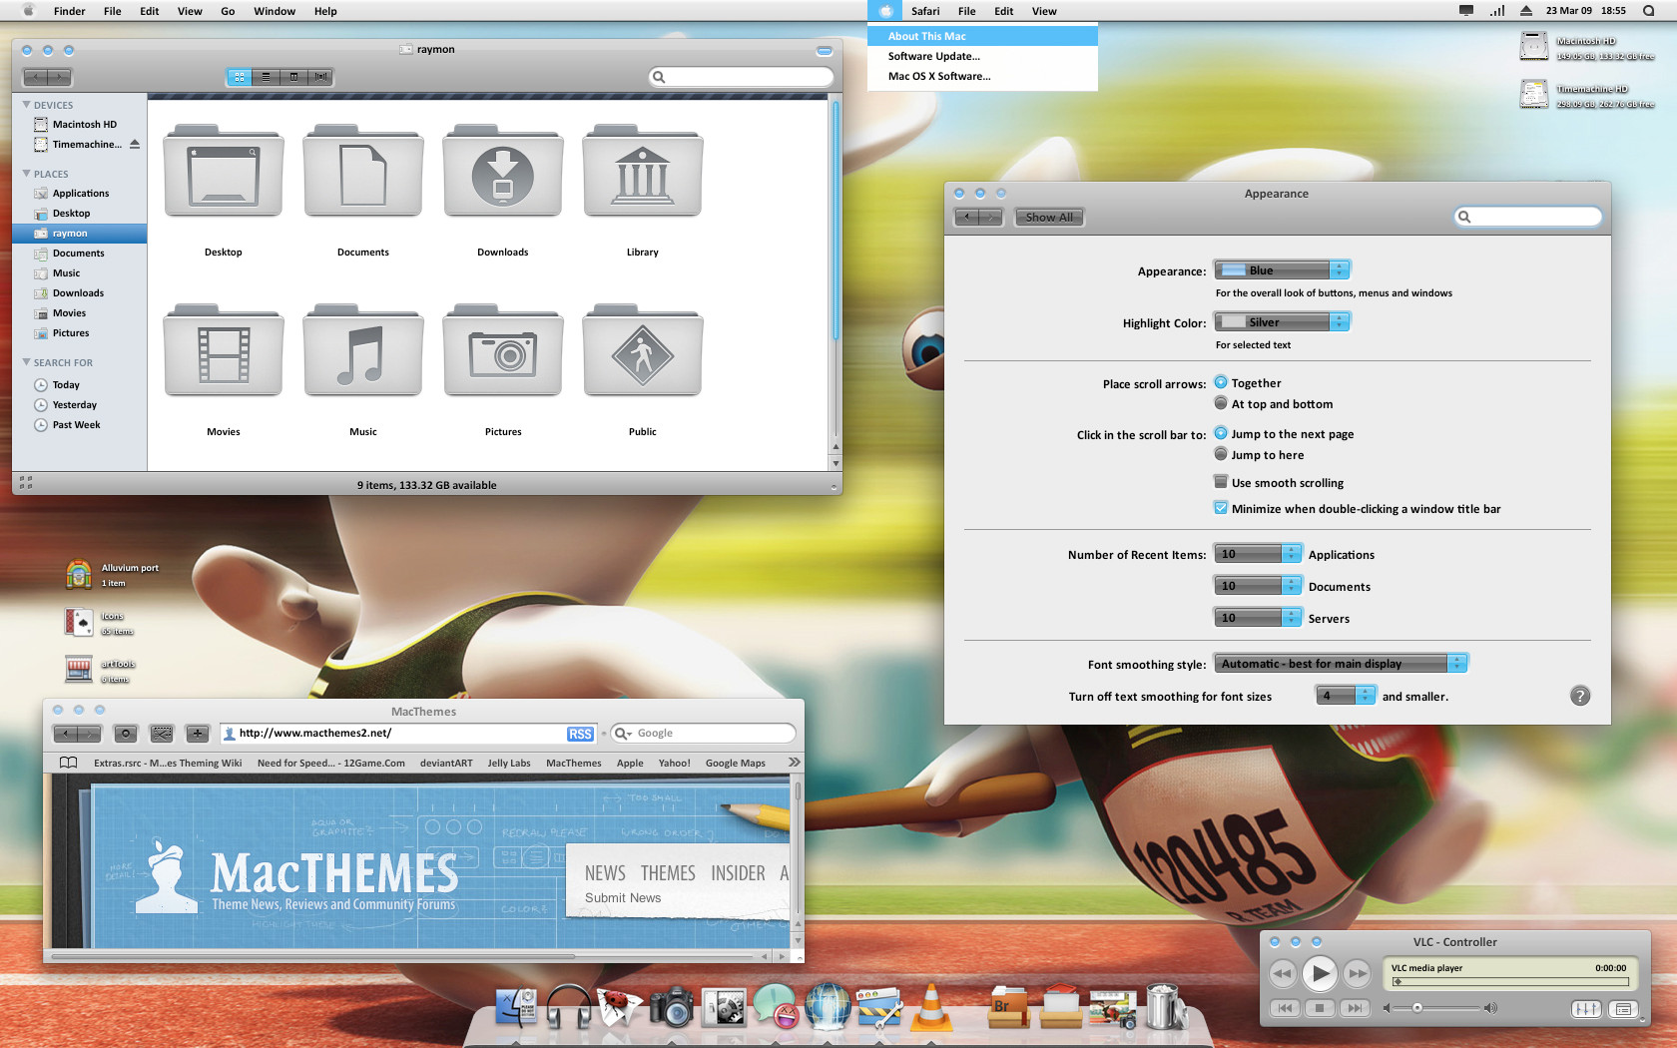Stop playback in VLC Controller
Screen dimensions: 1677x1048
(1320, 1009)
